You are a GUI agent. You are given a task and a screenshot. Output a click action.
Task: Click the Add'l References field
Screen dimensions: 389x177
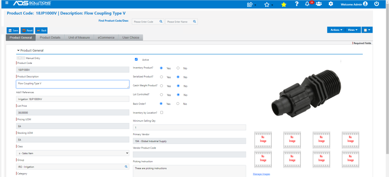[x=73, y=99]
